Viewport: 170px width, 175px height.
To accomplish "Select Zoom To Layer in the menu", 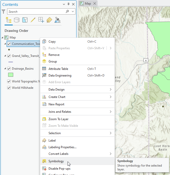I will 58,119.
